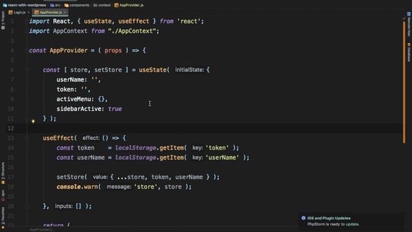Click the 'warn' method call
412x232 pixels.
pyautogui.click(x=91, y=187)
